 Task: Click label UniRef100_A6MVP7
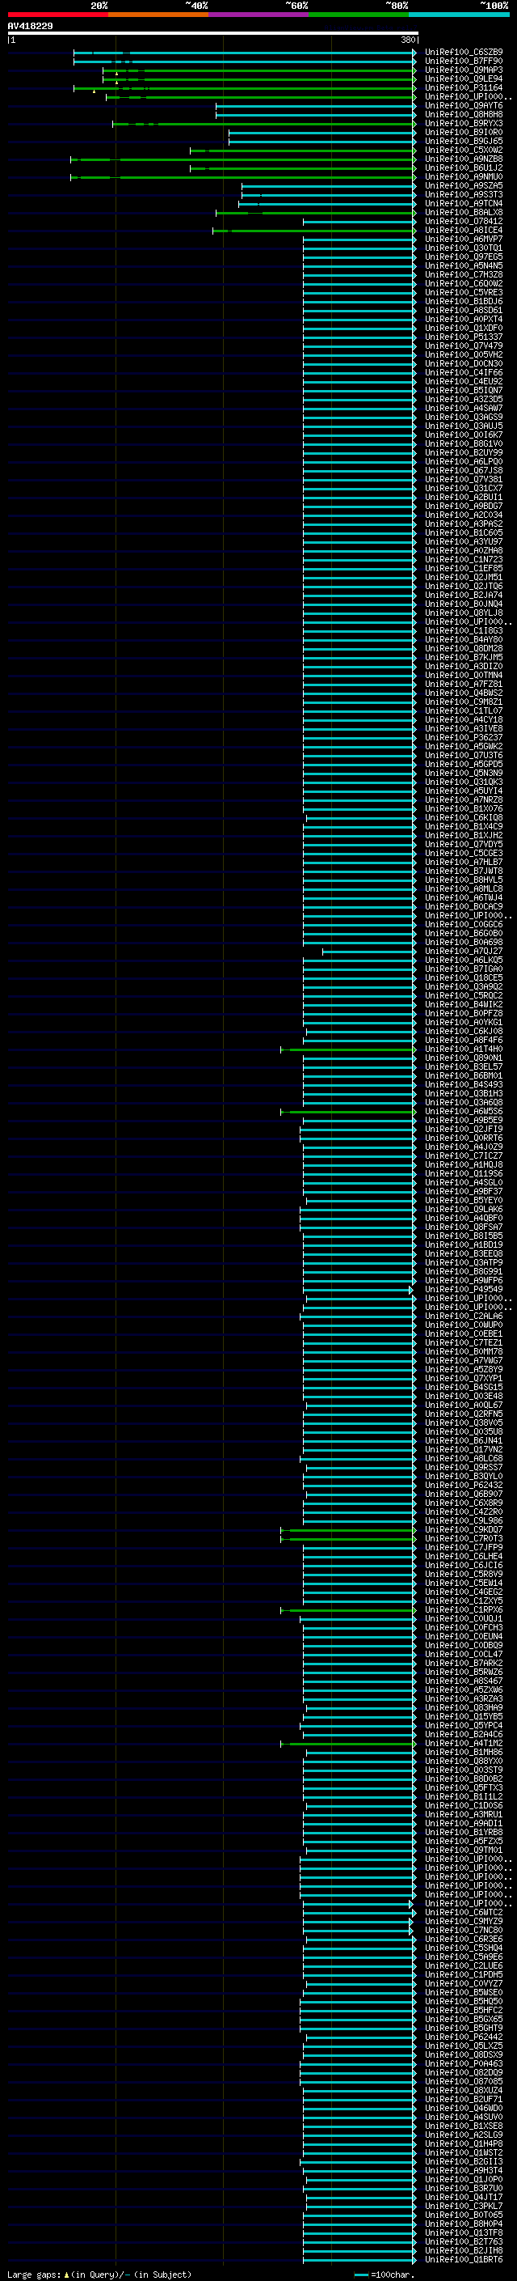point(464,239)
